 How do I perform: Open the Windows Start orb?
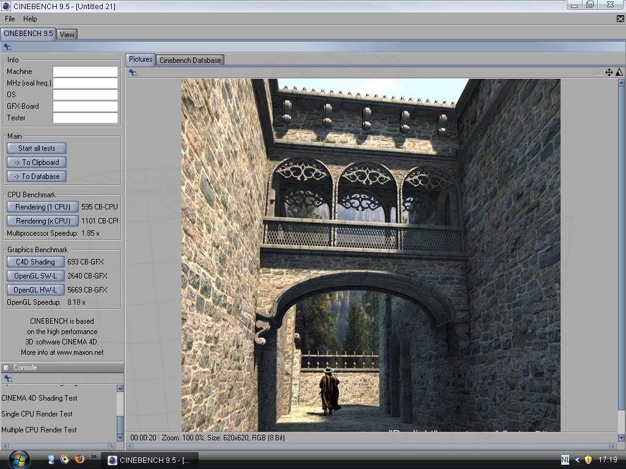tap(19, 460)
